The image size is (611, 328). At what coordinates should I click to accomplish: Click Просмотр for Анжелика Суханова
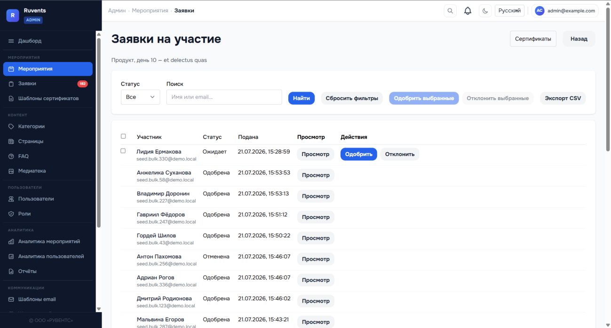(x=316, y=175)
